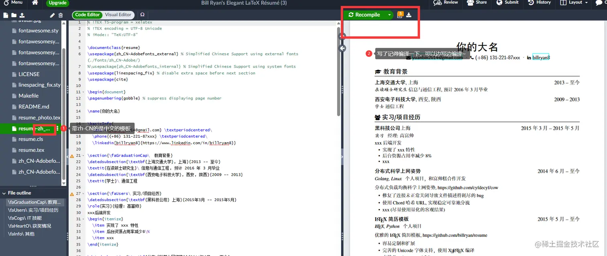Screen dimensions: 607x256
Task: Jump to \faUsers 实习/项目经历 outline item
Action: pos(33,210)
